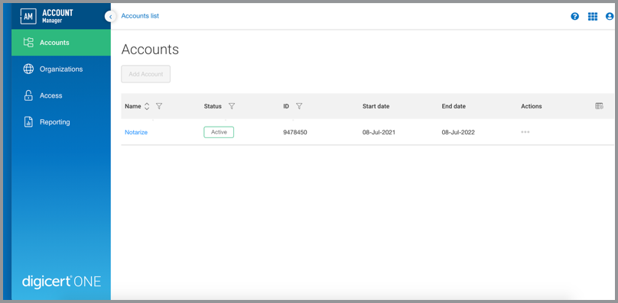The height and width of the screenshot is (303, 618).
Task: Click the end date 08-Jul-2022
Action: pyautogui.click(x=458, y=132)
